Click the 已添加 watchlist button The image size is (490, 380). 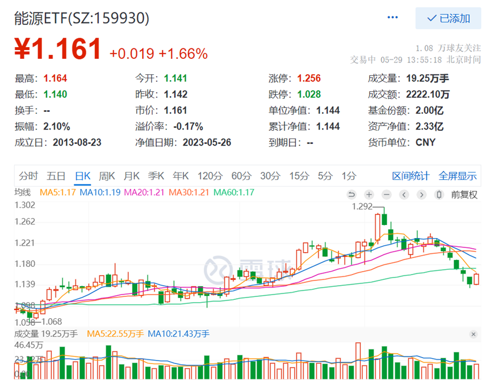click(x=448, y=18)
